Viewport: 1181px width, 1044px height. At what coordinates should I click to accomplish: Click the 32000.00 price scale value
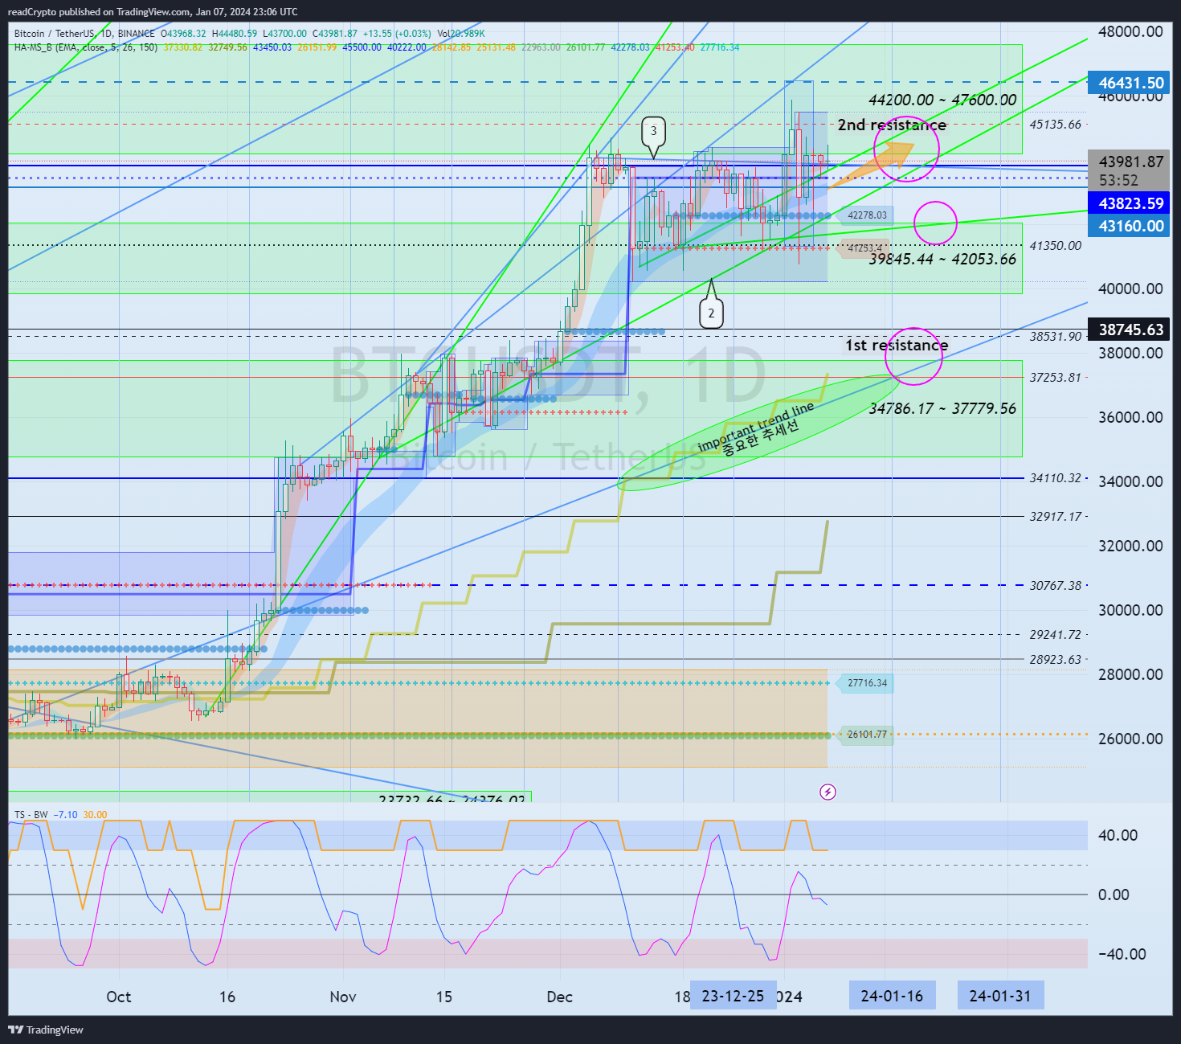(1130, 546)
